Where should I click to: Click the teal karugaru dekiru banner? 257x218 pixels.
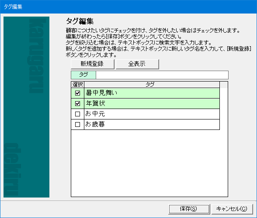(26, 107)
